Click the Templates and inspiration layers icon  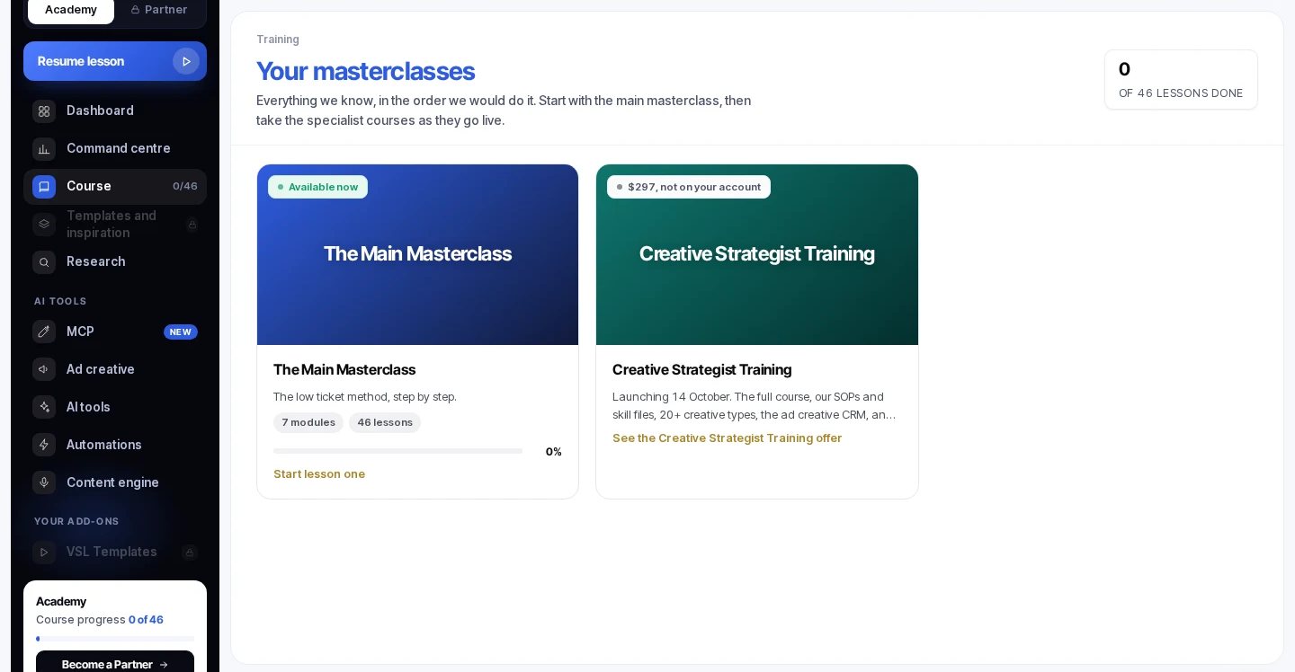pos(44,225)
